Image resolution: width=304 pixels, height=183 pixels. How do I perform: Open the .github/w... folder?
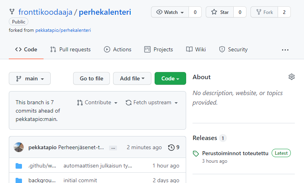(42, 165)
